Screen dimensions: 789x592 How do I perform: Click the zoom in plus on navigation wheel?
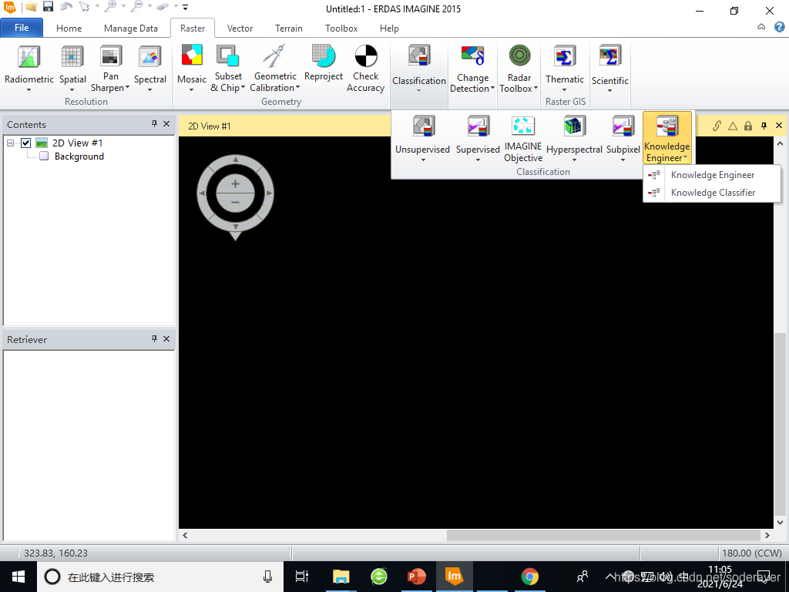235,183
